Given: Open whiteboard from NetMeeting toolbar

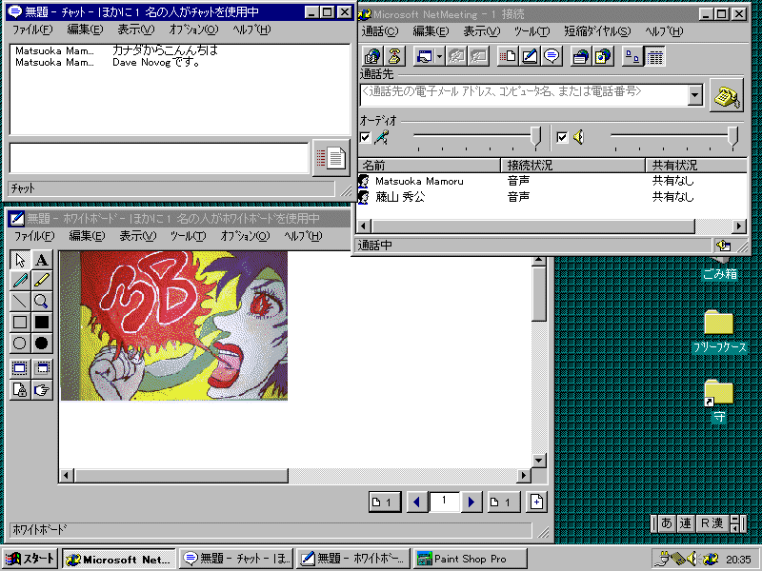Looking at the screenshot, I should coord(530,57).
